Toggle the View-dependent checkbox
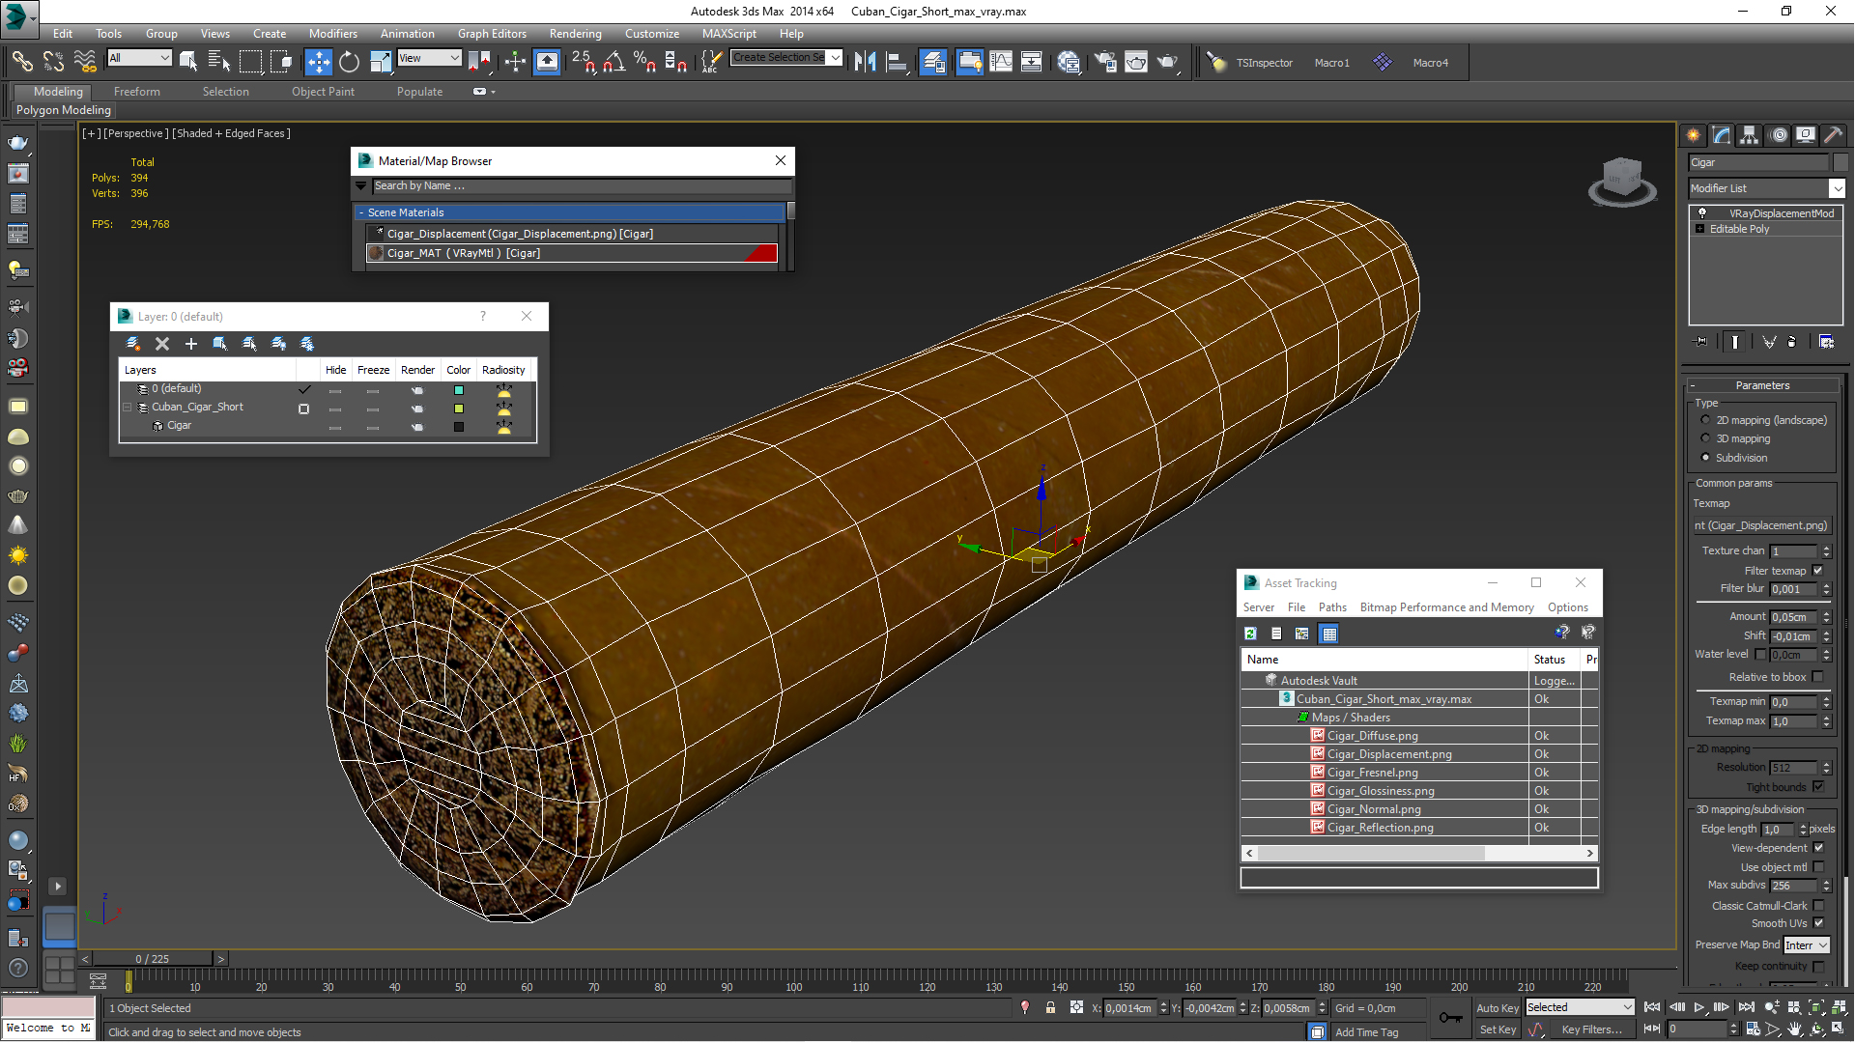The height and width of the screenshot is (1043, 1855). pos(1818,848)
